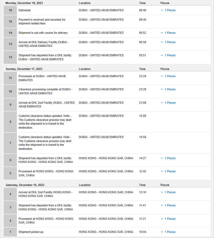Open '1 Pieces' for Clearance processing complete
Viewport: 214px width, 238px height.
tap(170, 90)
